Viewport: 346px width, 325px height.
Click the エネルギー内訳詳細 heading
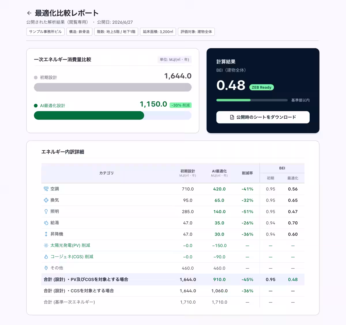63,152
